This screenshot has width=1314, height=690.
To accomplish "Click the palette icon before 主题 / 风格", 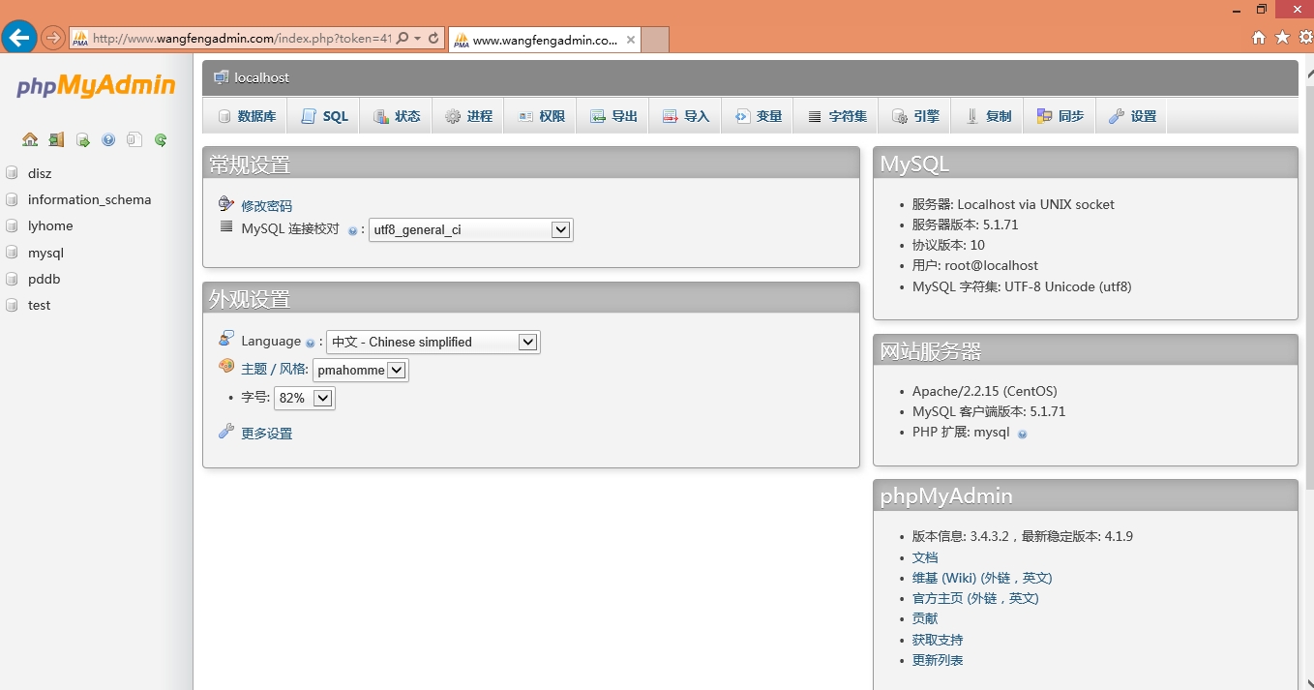I will coord(226,367).
